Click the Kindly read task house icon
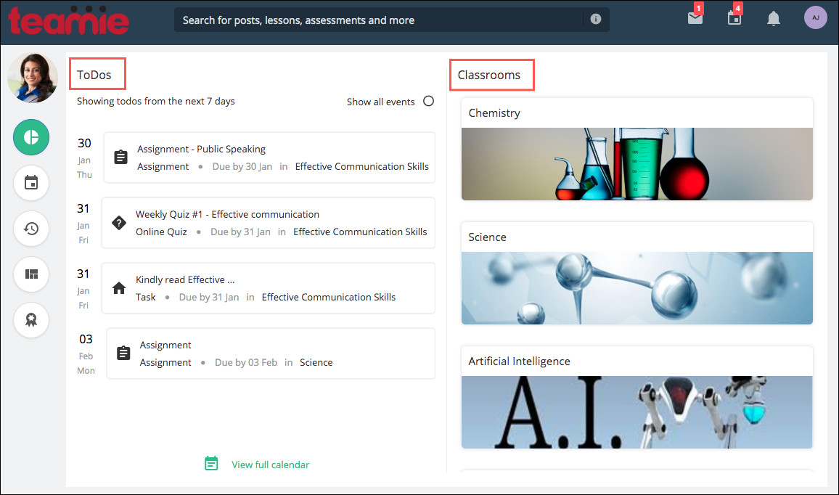This screenshot has width=839, height=495. [x=119, y=288]
